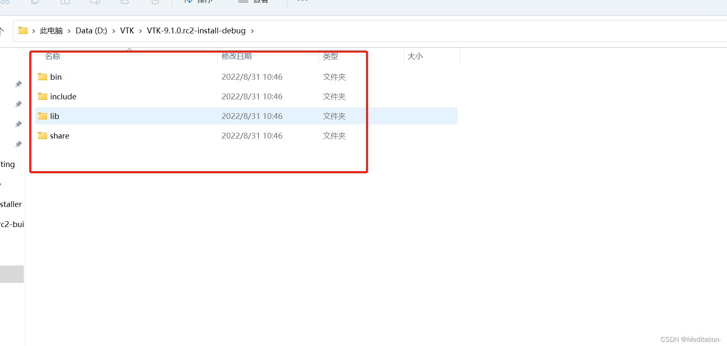Select the share folder name

[60, 136]
